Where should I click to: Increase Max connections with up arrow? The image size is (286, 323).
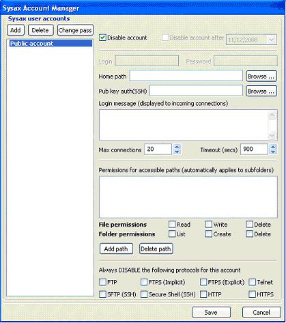pos(177,147)
